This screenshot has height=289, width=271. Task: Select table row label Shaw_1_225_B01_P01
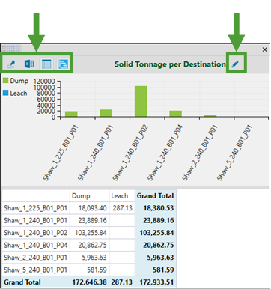pyautogui.click(x=35, y=208)
